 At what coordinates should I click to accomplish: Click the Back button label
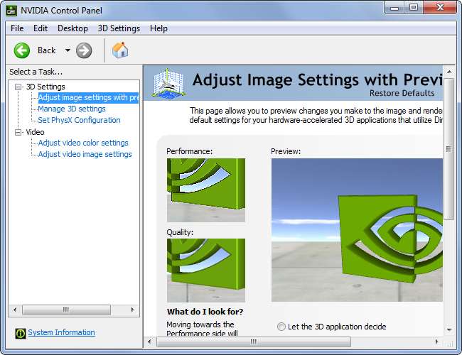[46, 50]
